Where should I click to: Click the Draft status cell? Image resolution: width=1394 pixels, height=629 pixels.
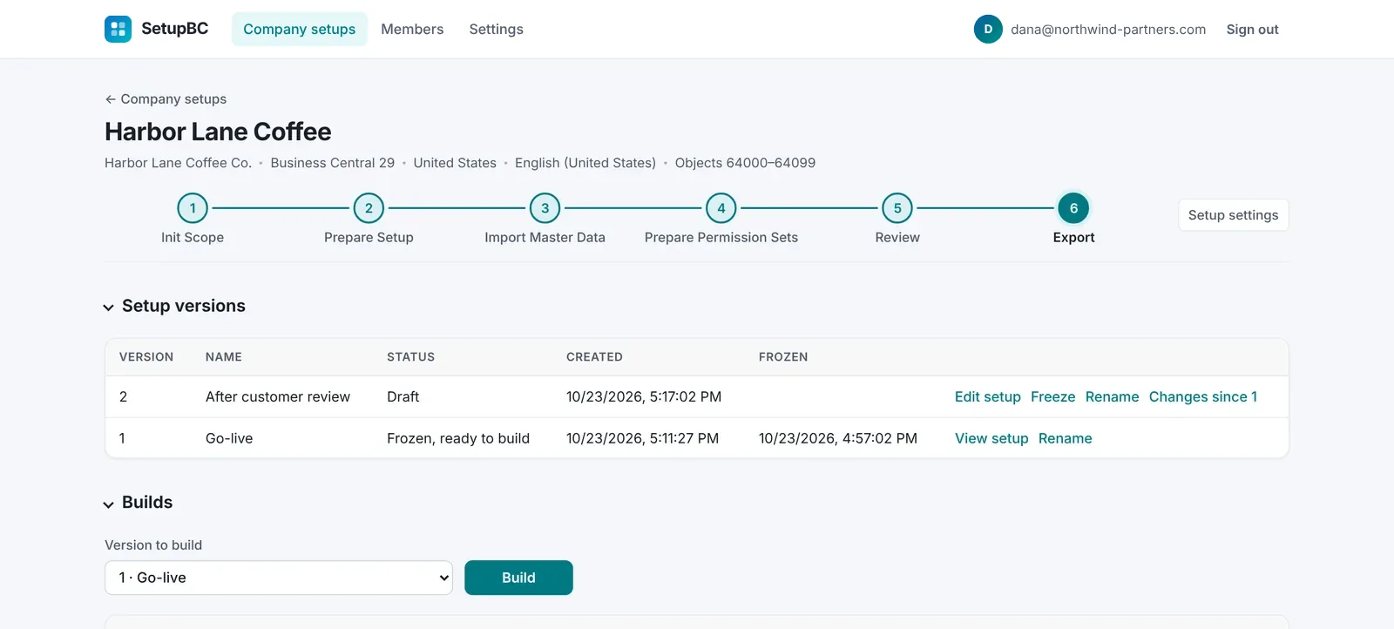[x=403, y=396]
